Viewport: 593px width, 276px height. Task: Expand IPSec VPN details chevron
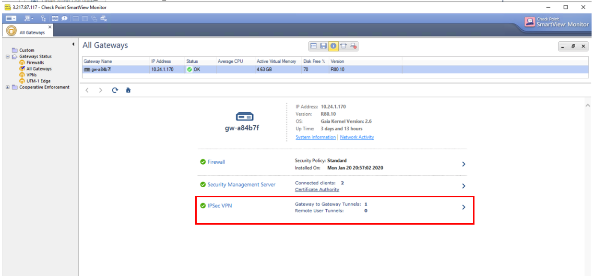pyautogui.click(x=463, y=207)
